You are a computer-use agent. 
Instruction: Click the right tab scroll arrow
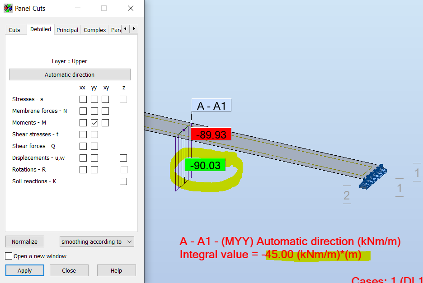tap(134, 28)
